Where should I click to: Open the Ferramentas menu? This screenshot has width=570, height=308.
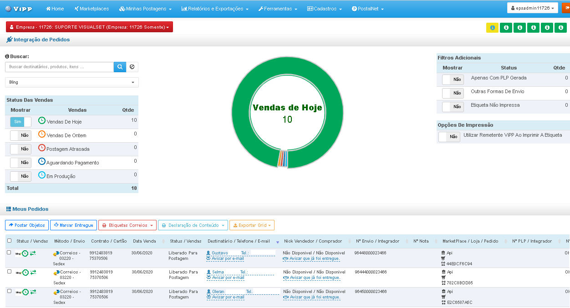point(278,9)
